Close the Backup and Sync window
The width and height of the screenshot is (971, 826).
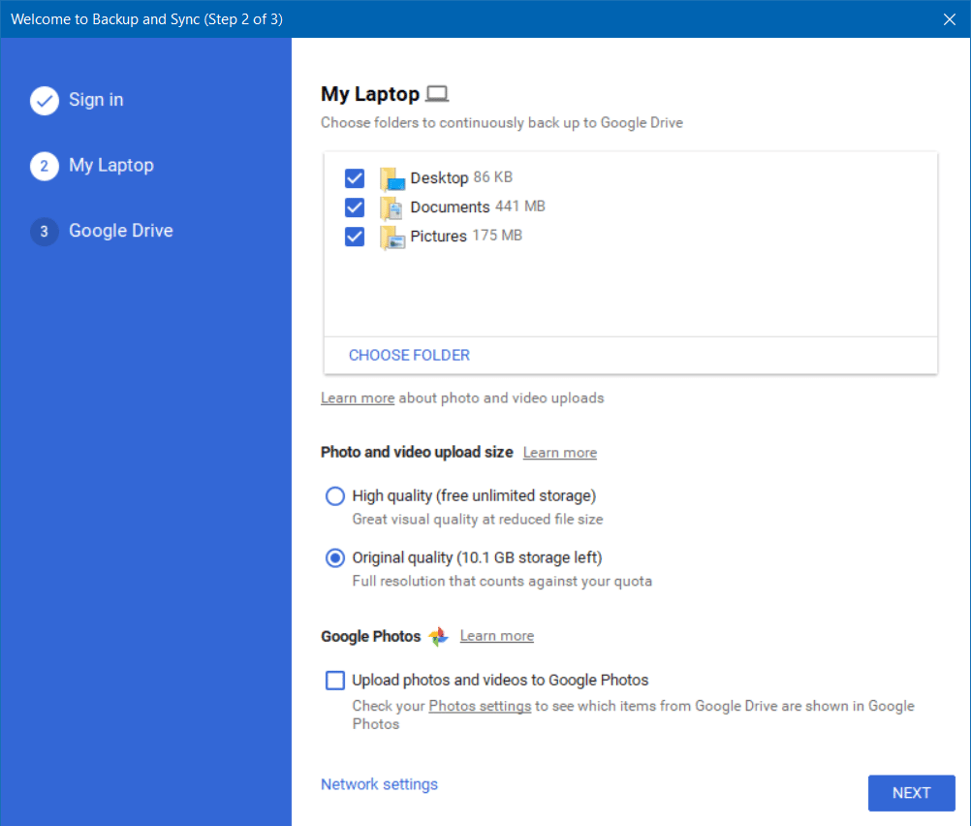(x=950, y=19)
